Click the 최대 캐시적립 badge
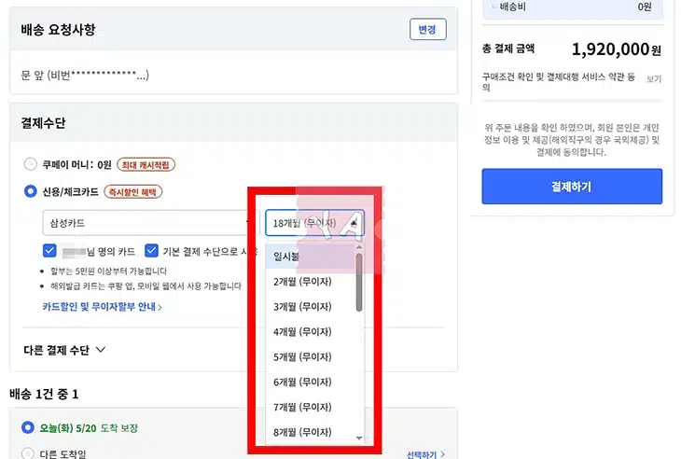Image resolution: width=681 pixels, height=459 pixels. 146,164
